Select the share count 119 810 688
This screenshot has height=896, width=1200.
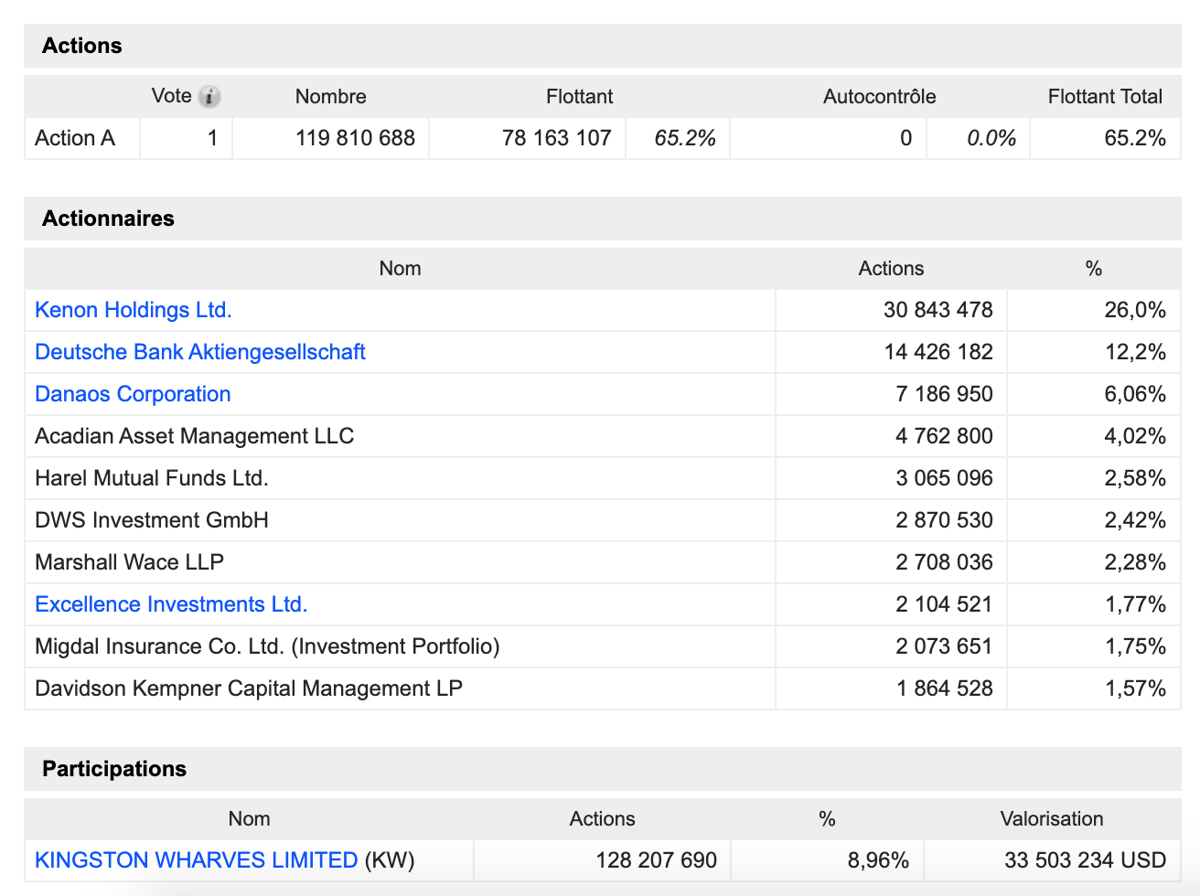[x=355, y=138]
